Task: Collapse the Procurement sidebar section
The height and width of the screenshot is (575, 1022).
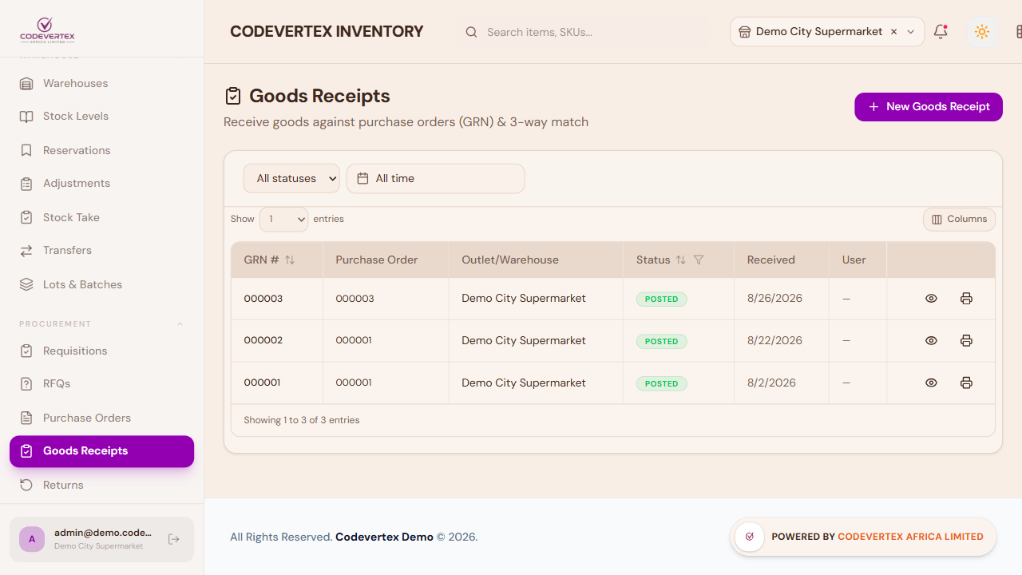Action: point(180,324)
